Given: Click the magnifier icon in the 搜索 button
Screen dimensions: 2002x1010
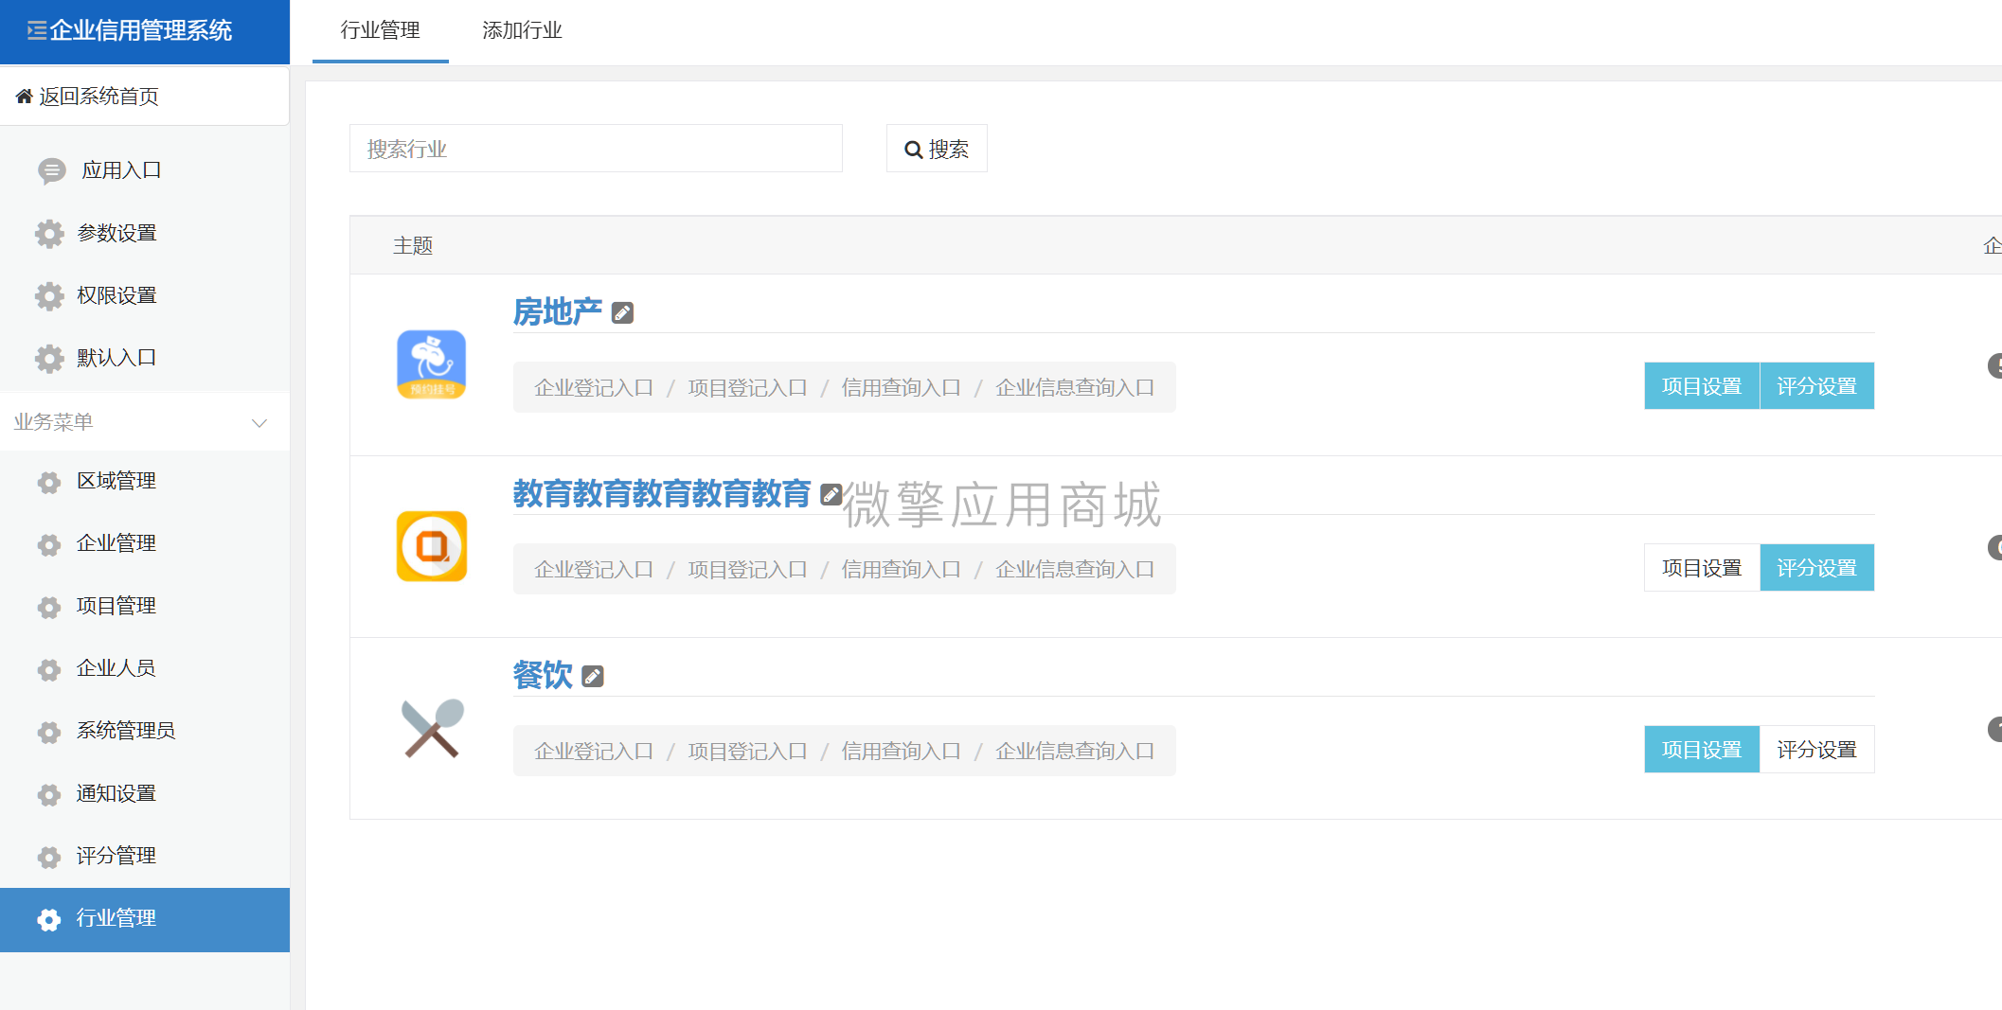Looking at the screenshot, I should [914, 150].
